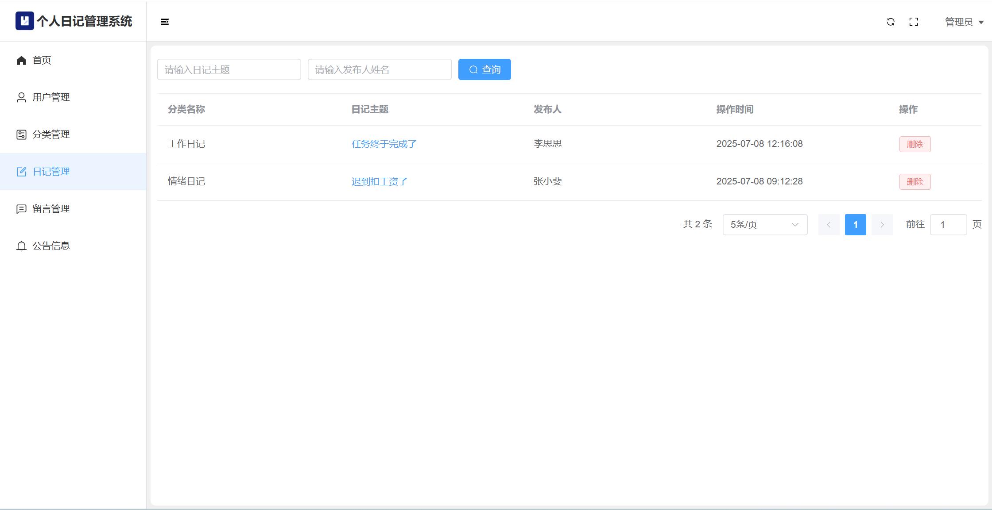Viewport: 992px width, 510px height.
Task: Click the diary topic search field
Action: [x=229, y=69]
